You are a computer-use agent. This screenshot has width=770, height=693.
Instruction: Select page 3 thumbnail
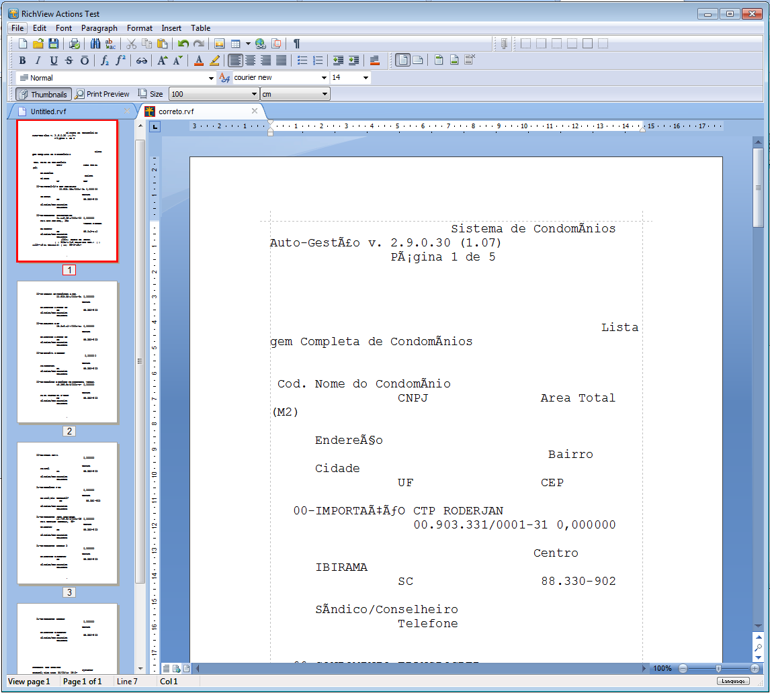[x=67, y=513]
